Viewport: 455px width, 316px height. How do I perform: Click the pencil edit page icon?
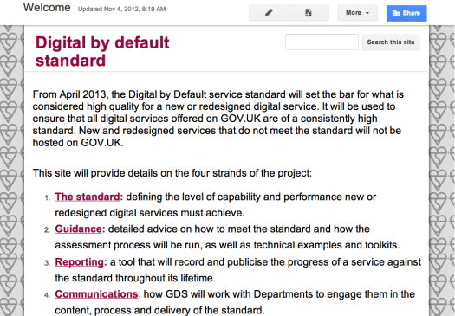point(269,13)
